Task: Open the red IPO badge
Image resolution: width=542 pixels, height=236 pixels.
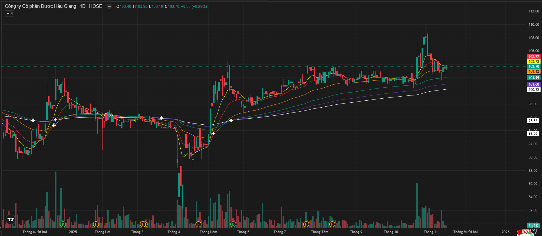Action: [525, 232]
